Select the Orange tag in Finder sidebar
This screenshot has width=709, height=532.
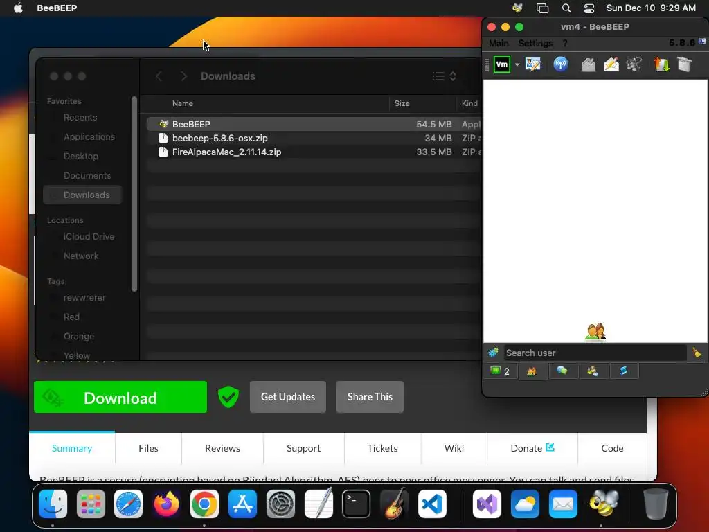[x=79, y=337]
